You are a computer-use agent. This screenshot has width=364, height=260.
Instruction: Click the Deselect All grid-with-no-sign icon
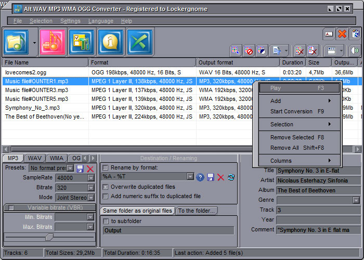pyautogui.click(x=249, y=50)
